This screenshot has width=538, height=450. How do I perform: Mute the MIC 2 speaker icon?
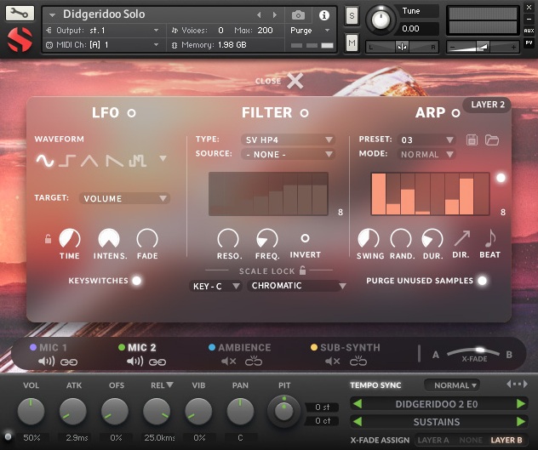click(134, 362)
